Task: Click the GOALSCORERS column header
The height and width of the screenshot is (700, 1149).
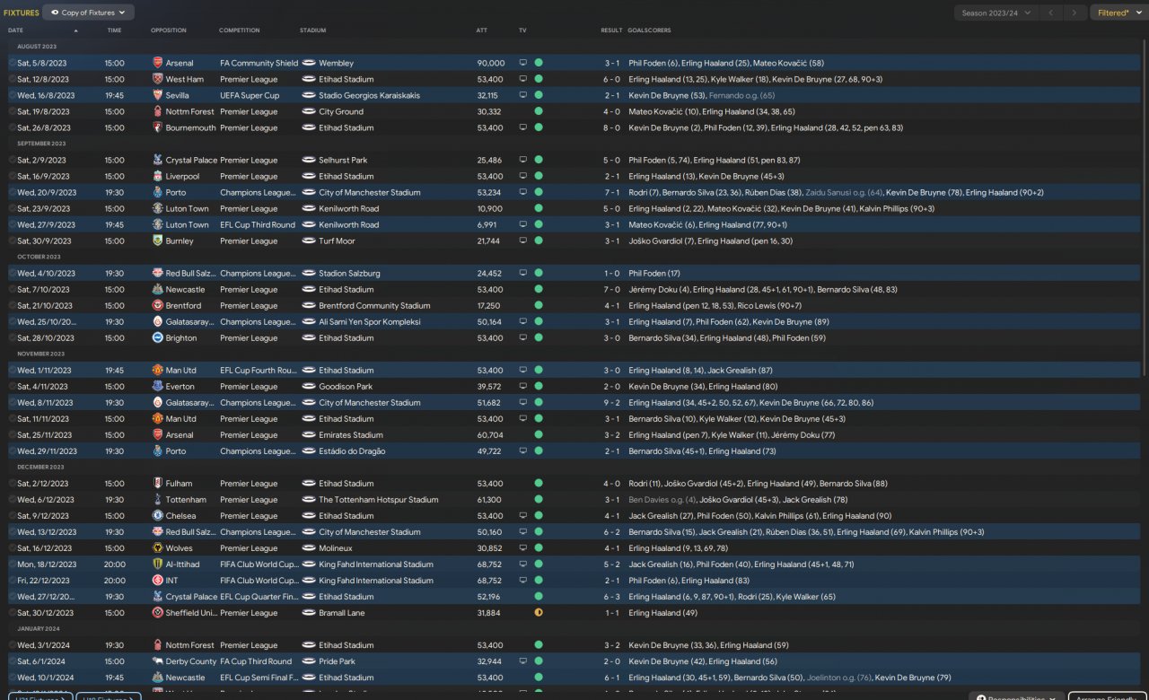Action: [649, 31]
